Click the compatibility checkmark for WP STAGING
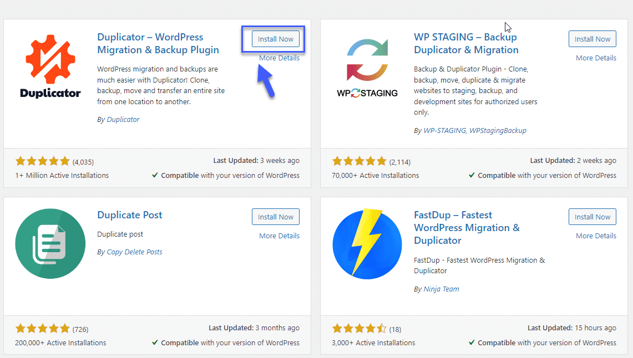 point(472,175)
